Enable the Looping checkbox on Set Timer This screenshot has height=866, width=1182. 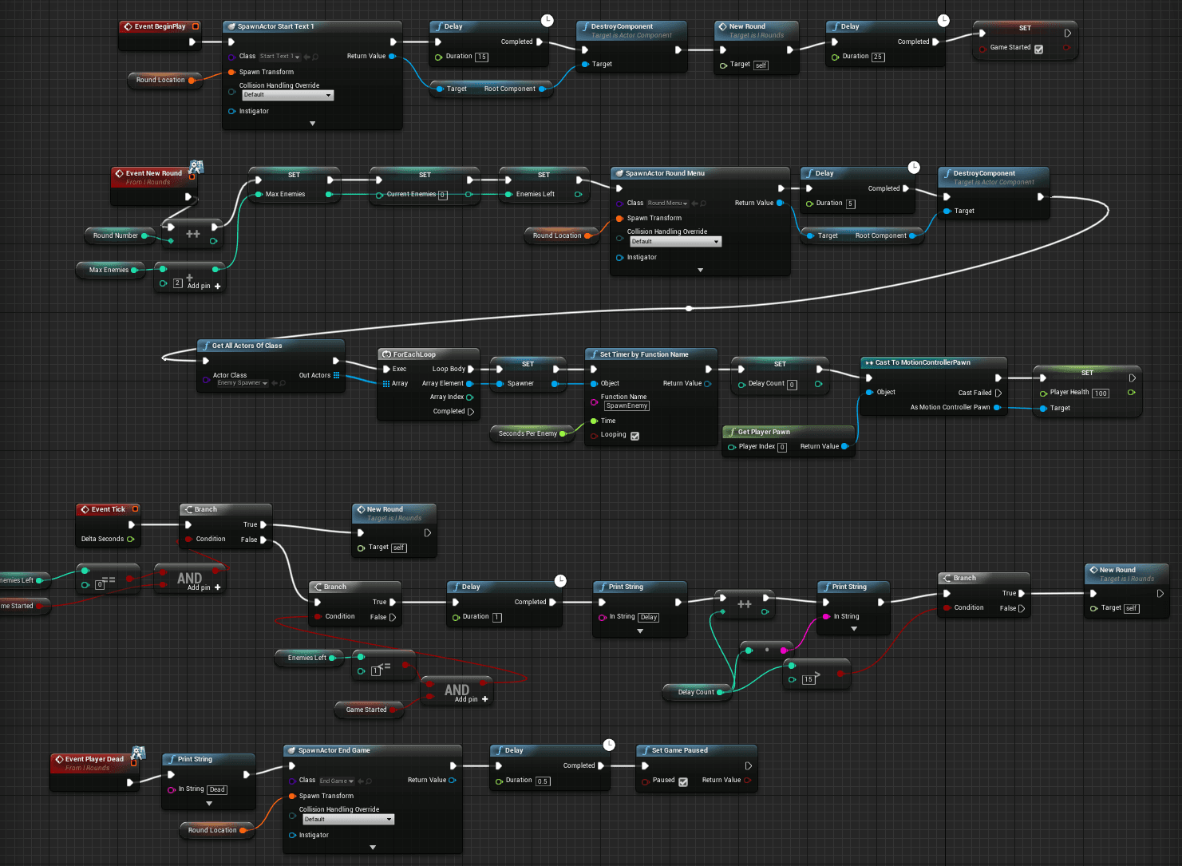[634, 436]
